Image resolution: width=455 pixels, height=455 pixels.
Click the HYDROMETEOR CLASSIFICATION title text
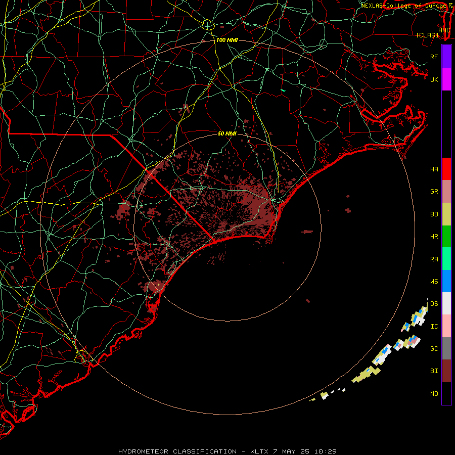tap(177, 451)
